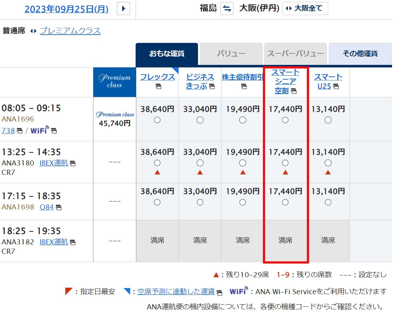Image resolution: width=396 pixels, height=314 pixels.
Task: Click red triangle under ANA3180 フレックス
Action: coord(157,172)
